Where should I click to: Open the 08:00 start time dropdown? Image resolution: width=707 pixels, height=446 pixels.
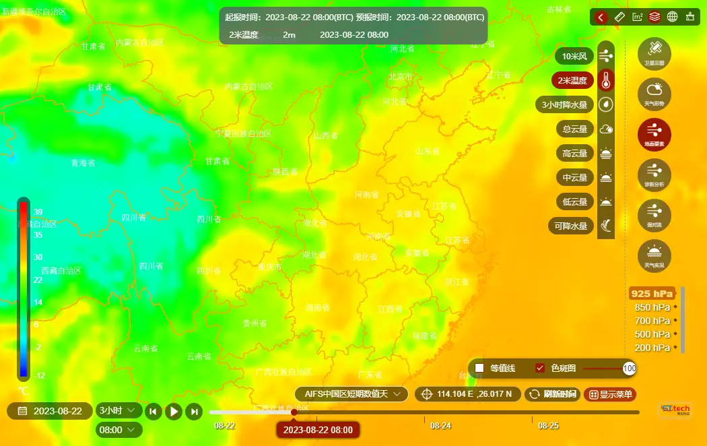119,430
